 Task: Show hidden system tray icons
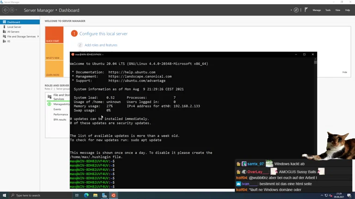pos(322,195)
